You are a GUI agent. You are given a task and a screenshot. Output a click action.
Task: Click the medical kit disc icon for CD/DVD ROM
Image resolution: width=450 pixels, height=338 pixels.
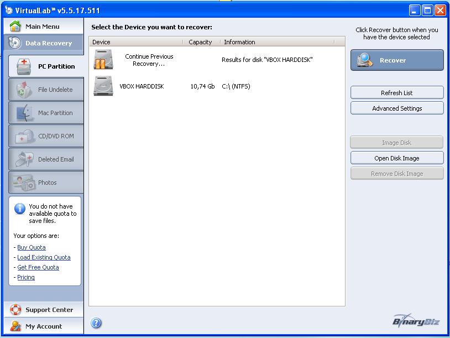coord(24,137)
